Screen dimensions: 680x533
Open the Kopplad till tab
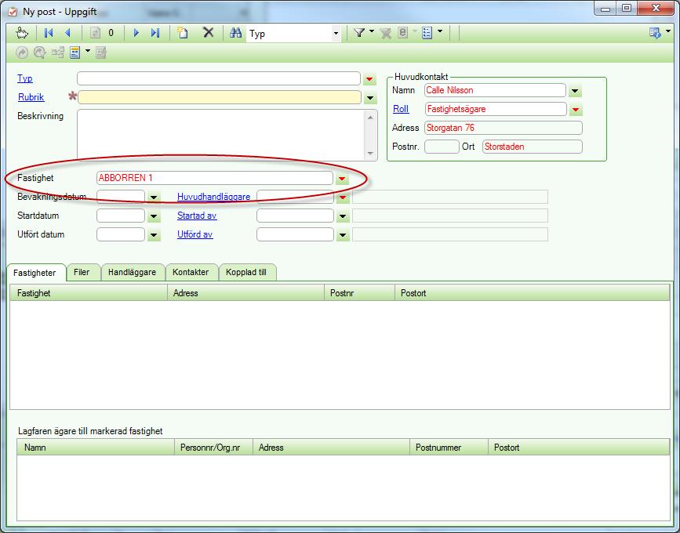pyautogui.click(x=246, y=272)
